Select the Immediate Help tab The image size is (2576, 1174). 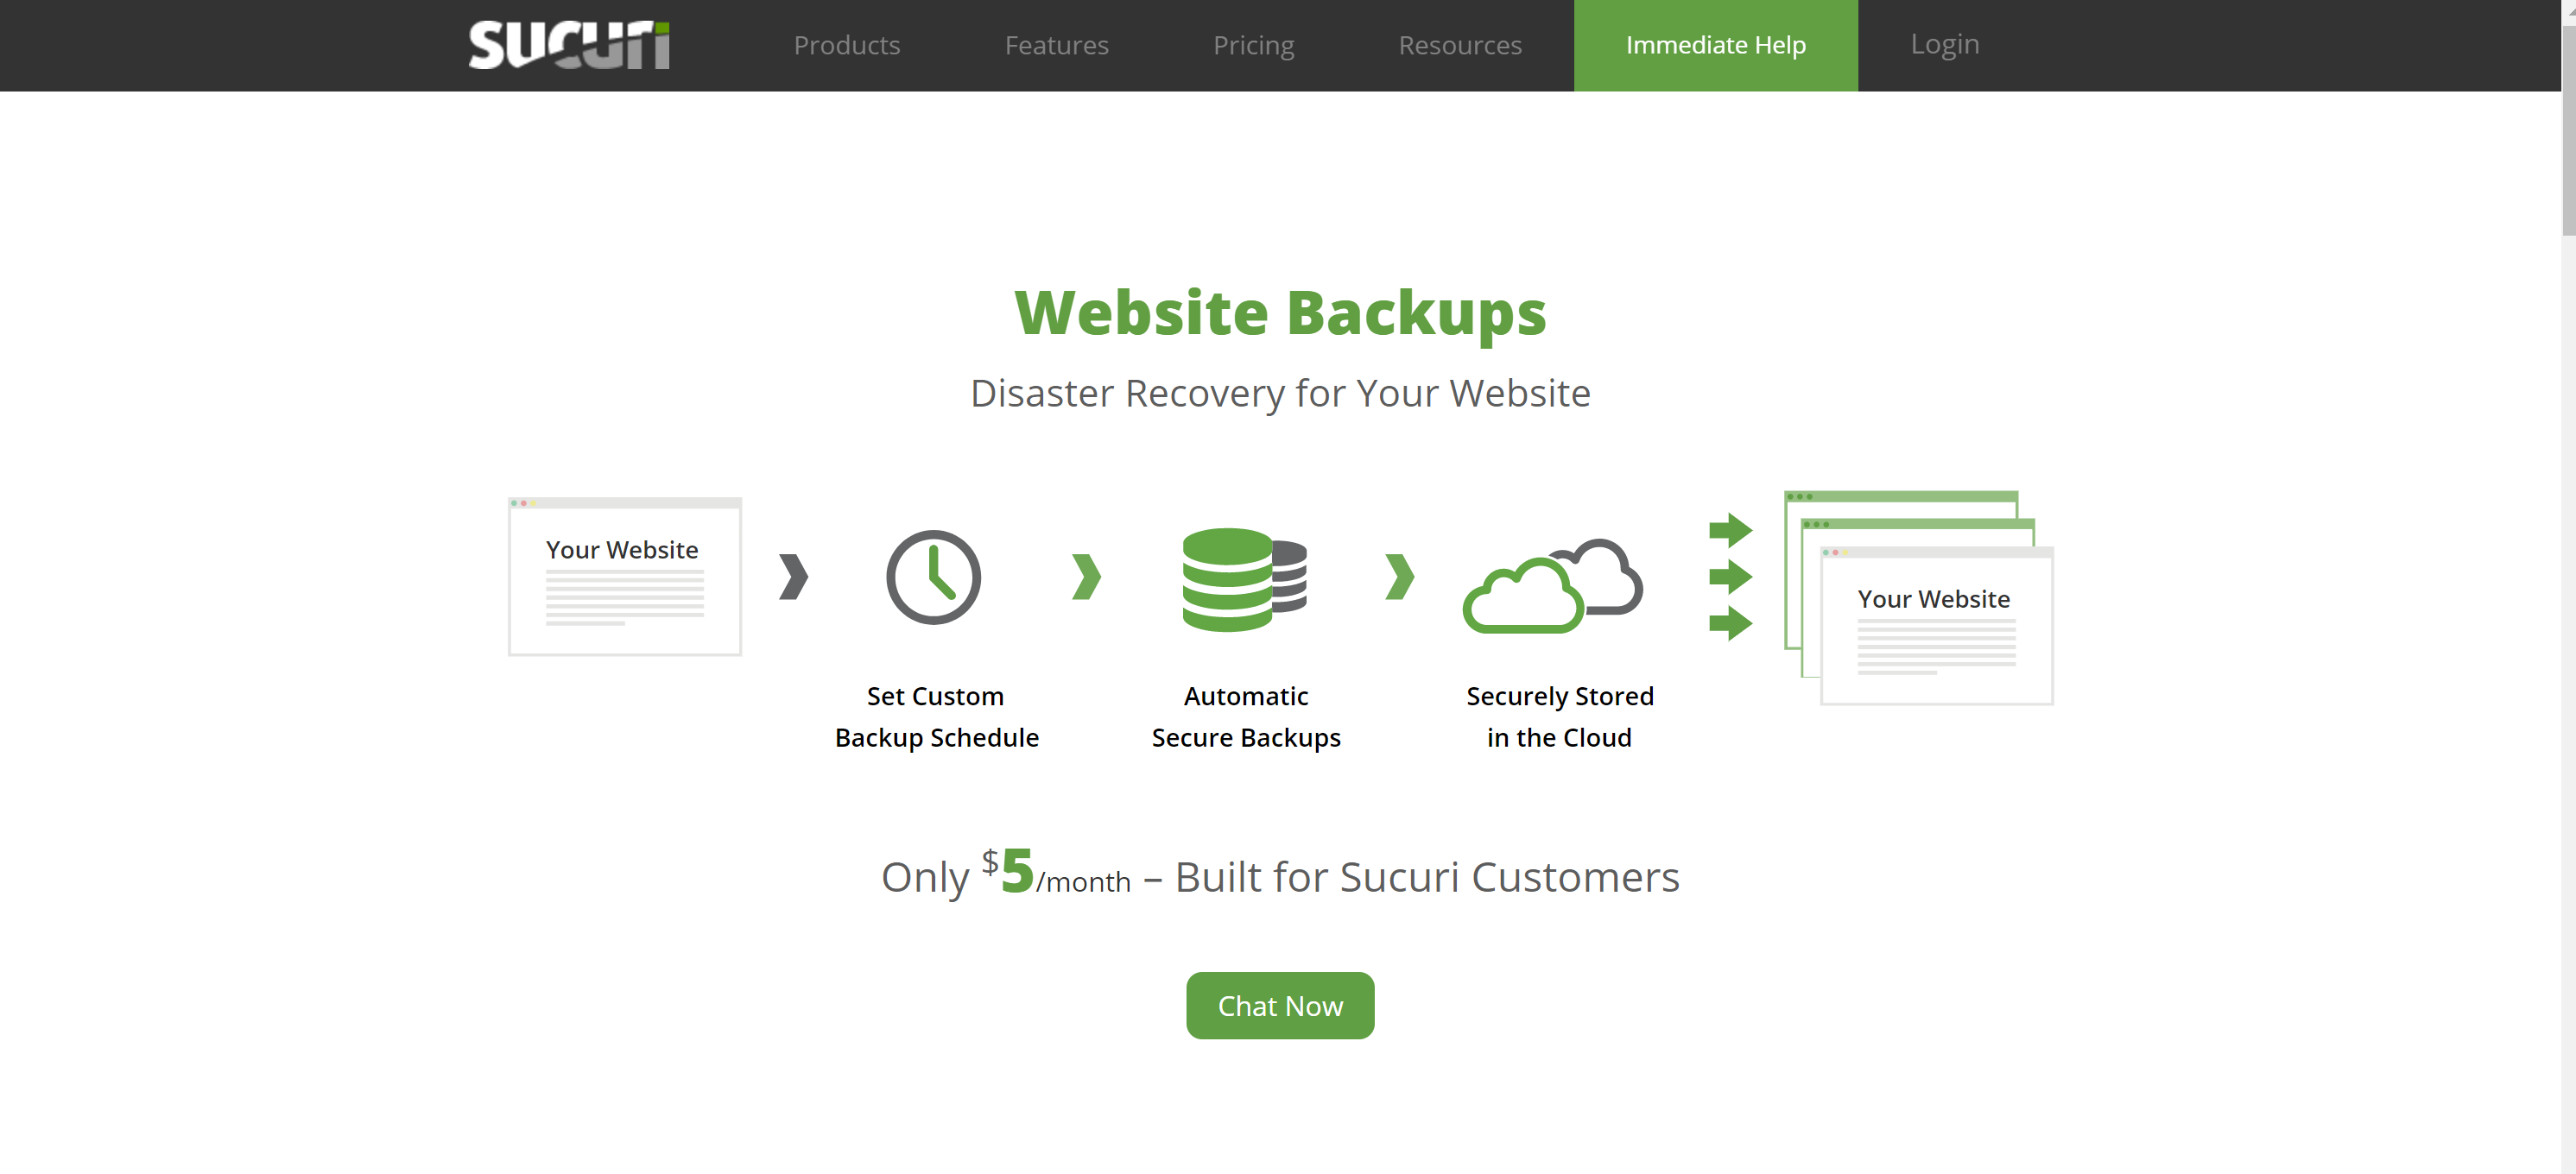tap(1715, 44)
